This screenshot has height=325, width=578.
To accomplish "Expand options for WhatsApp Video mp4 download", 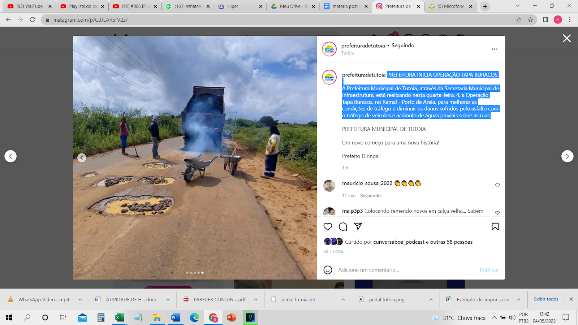I will tap(80, 299).
